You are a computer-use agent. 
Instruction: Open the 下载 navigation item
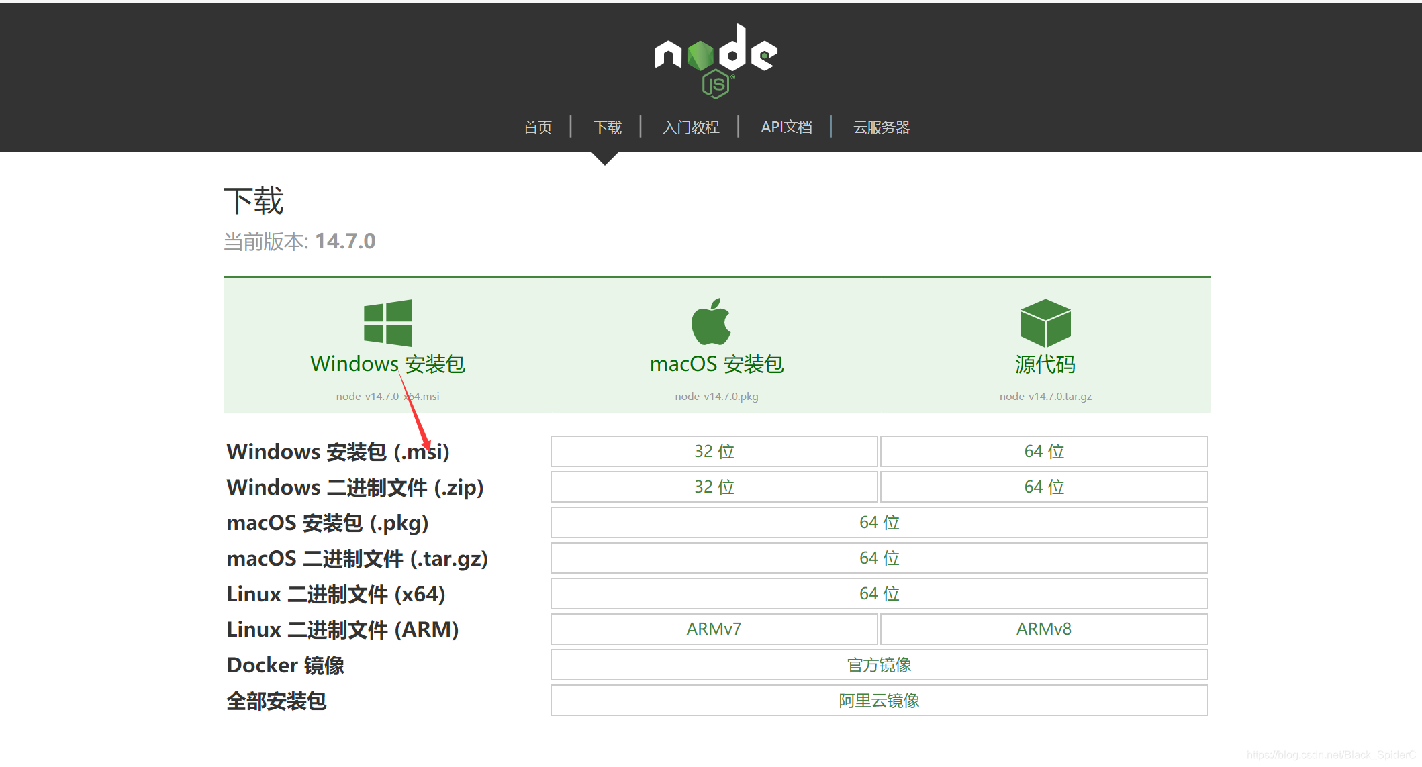(x=607, y=127)
